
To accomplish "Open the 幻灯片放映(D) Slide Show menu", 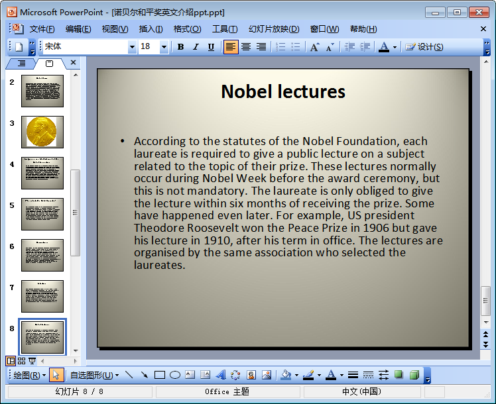I will point(274,29).
